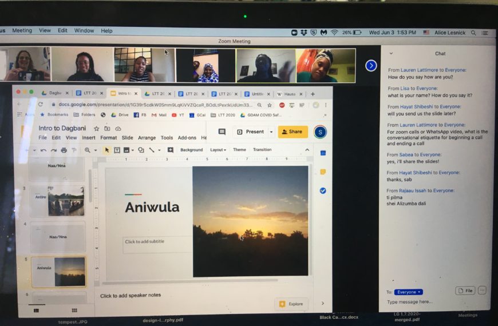Open the Dropbox menu bar icon
Image resolution: width=498 pixels, height=326 pixels.
(303, 33)
